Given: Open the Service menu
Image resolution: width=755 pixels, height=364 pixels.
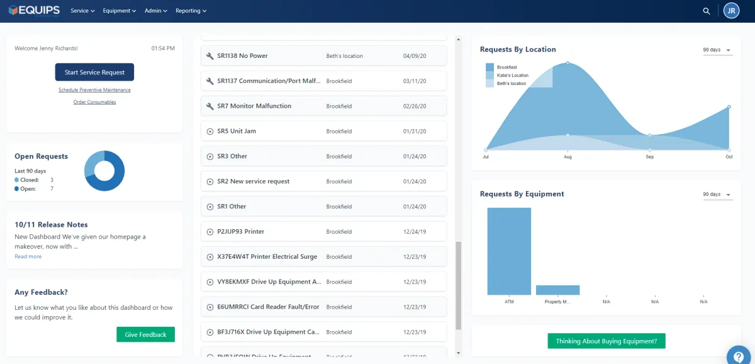Looking at the screenshot, I should coord(82,11).
